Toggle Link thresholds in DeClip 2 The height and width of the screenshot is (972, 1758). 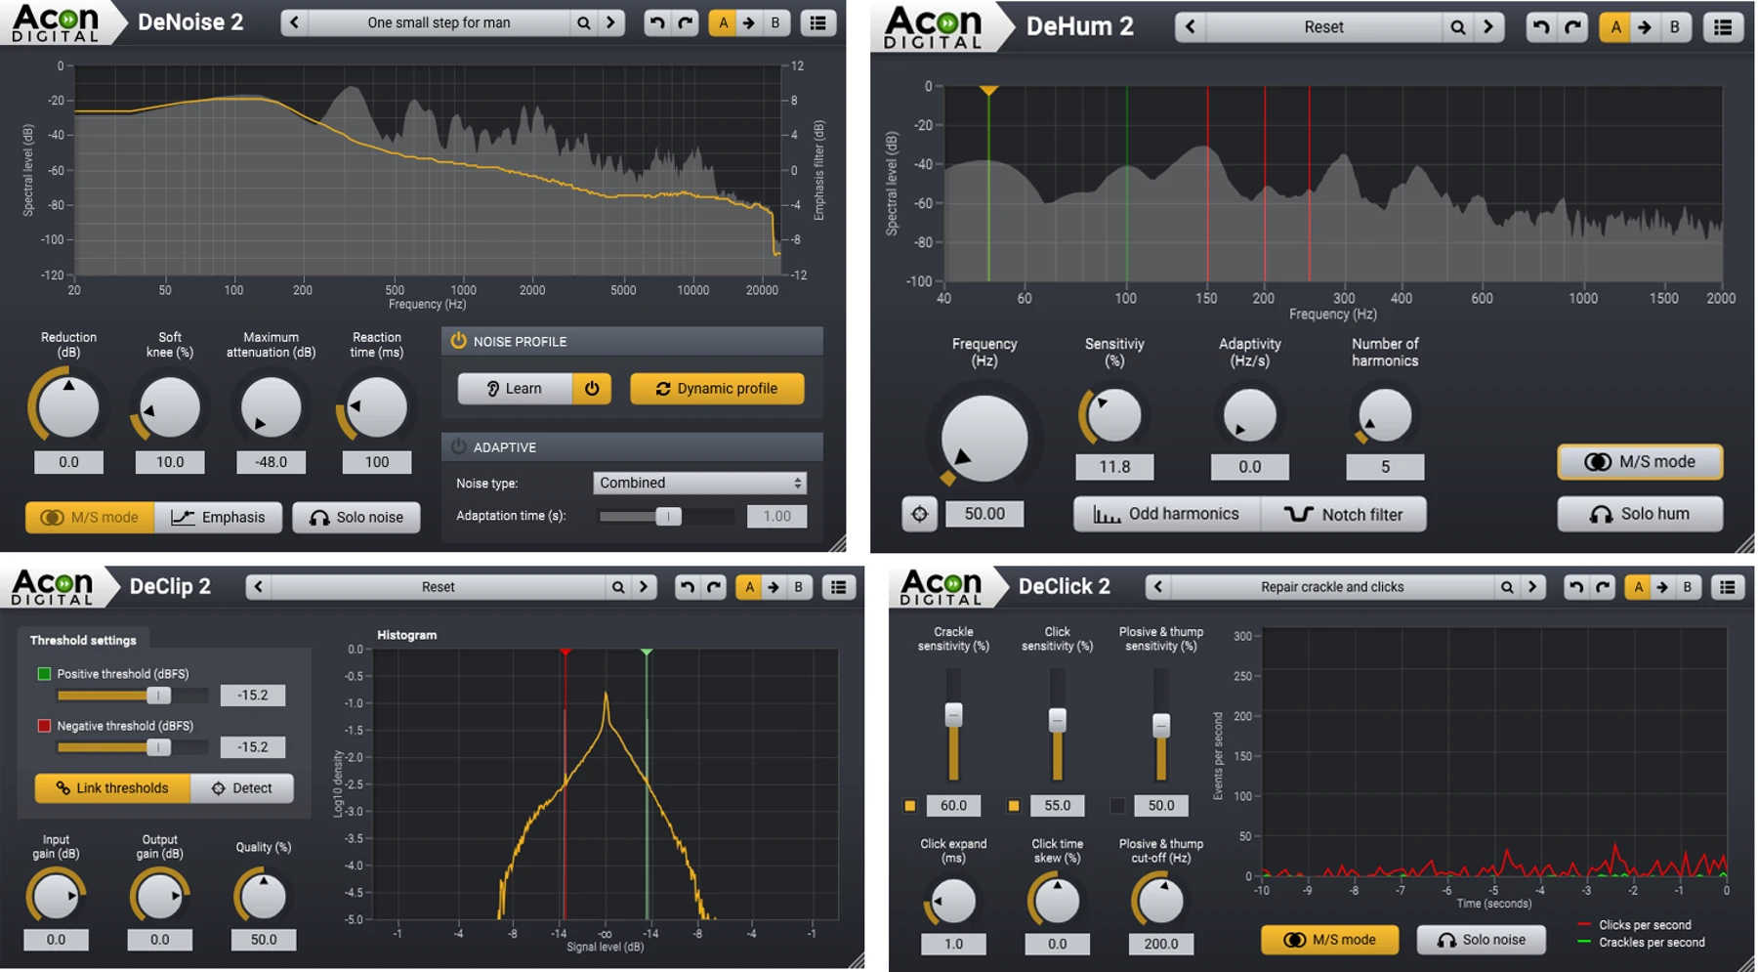click(112, 788)
